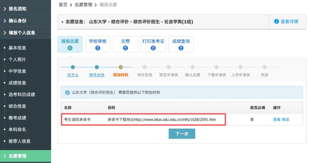This screenshot has height=163, width=310.
Task: Click the 名称 column header
Action: [x=68, y=108]
